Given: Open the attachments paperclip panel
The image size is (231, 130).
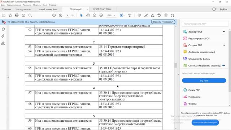Looking at the screenshot, I should (x=3, y=36).
